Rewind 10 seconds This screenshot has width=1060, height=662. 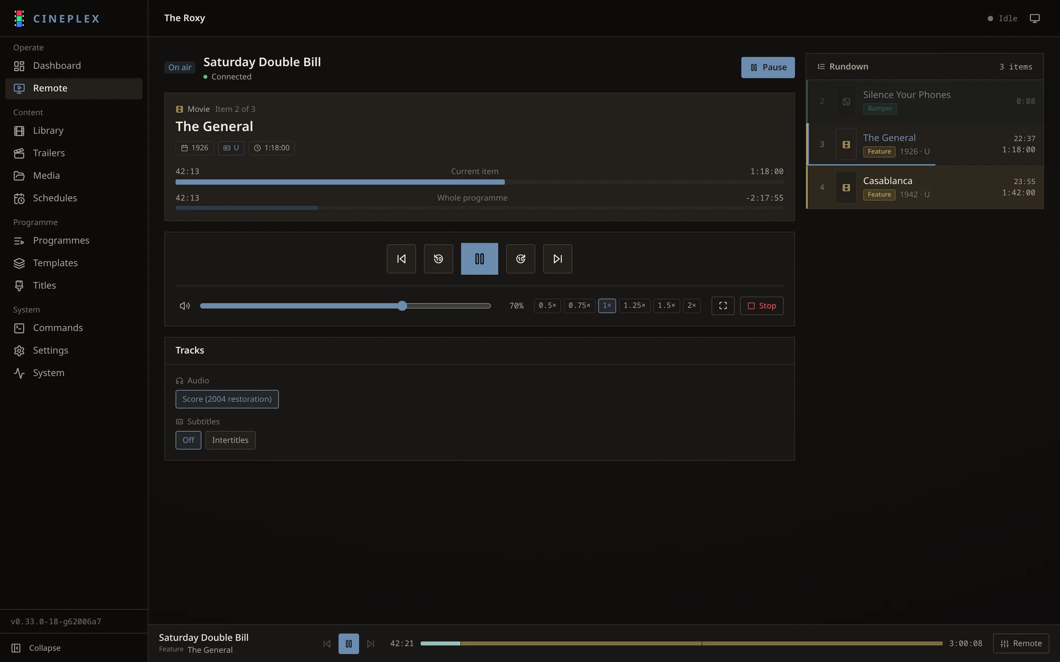pos(438,259)
